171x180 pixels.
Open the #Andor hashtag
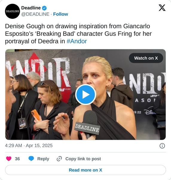pos(77,41)
